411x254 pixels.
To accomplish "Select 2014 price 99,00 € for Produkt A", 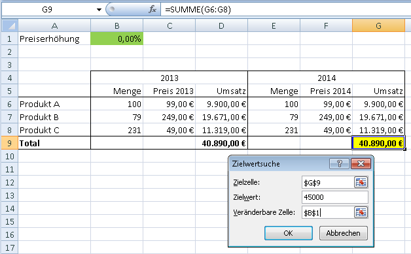I will pyautogui.click(x=326, y=104).
